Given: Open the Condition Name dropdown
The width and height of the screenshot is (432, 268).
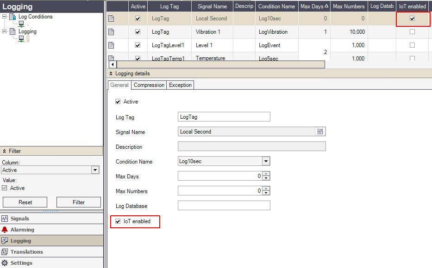Looking at the screenshot, I should pyautogui.click(x=266, y=161).
